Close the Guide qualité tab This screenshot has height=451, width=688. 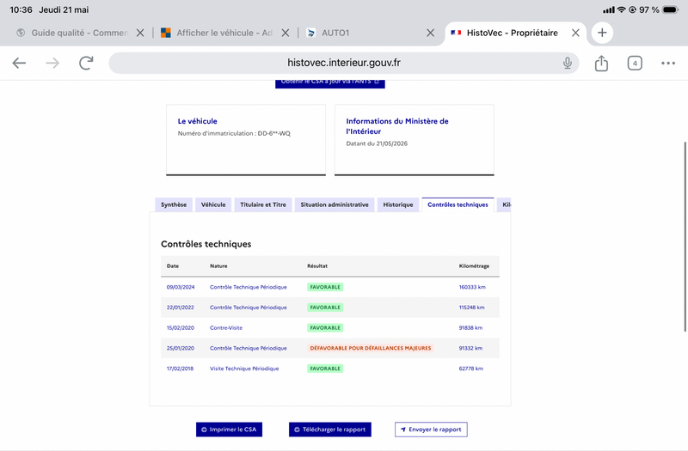pyautogui.click(x=140, y=33)
